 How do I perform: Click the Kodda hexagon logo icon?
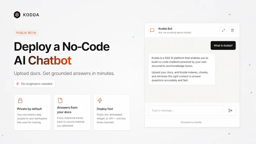(17, 15)
